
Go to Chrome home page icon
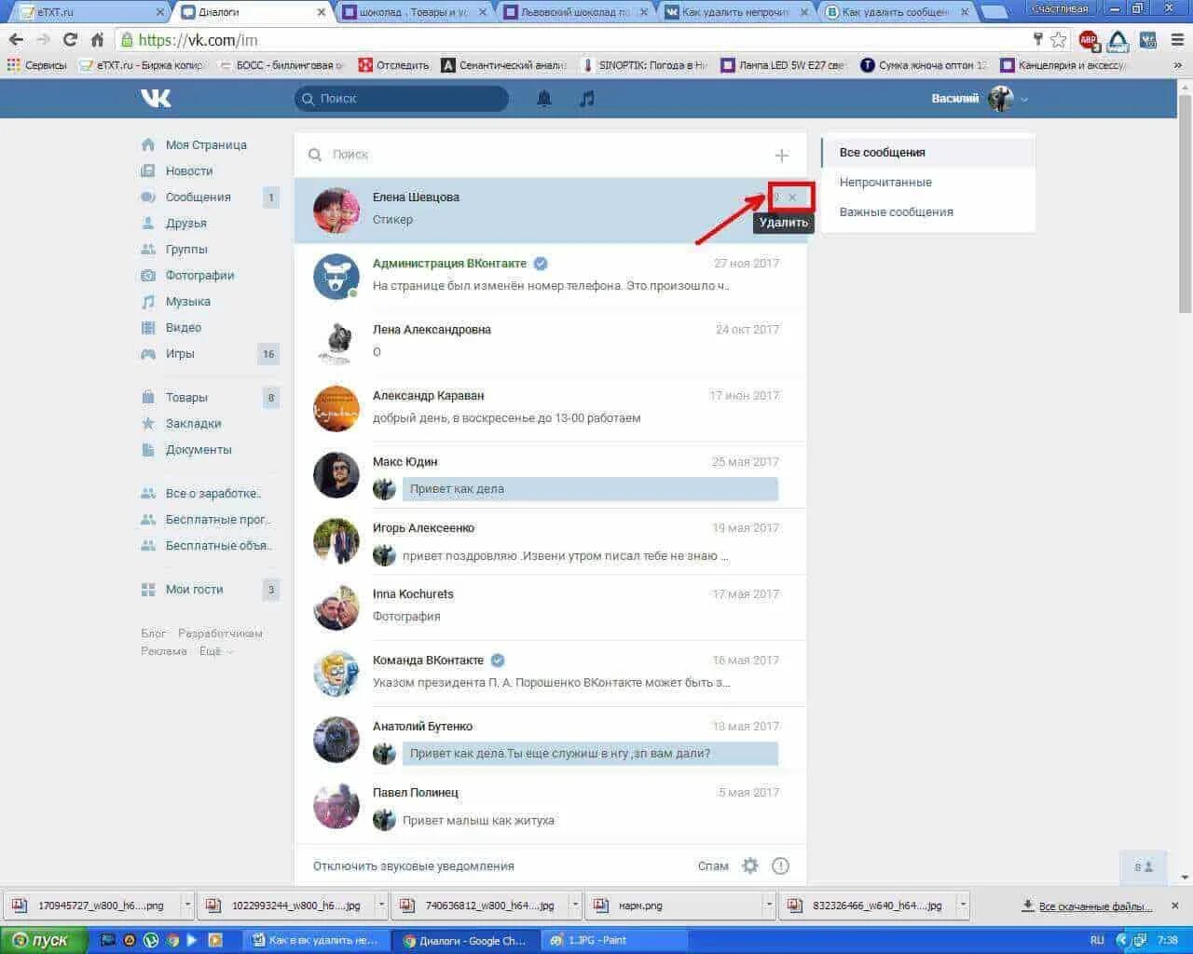click(x=97, y=40)
